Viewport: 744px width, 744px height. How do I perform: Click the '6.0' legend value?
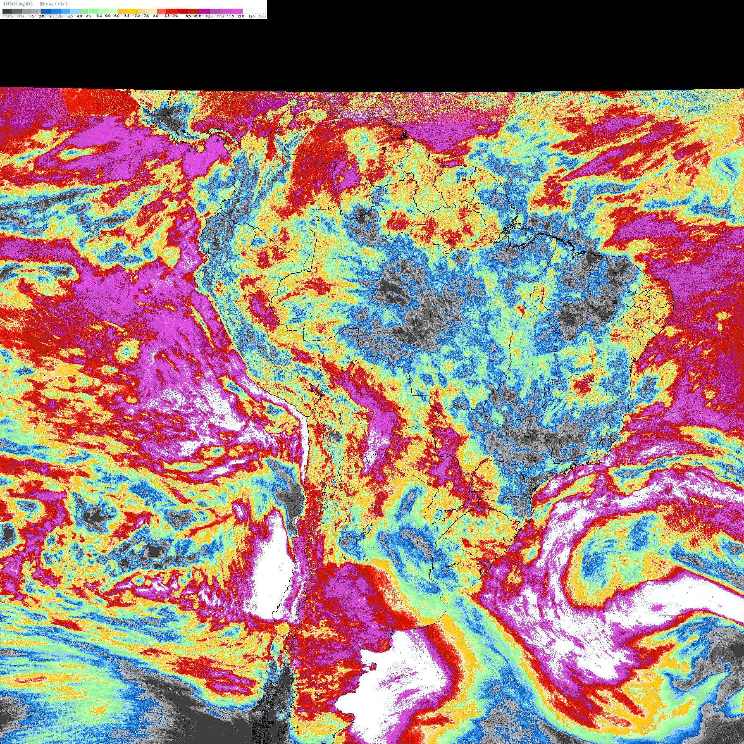(117, 16)
